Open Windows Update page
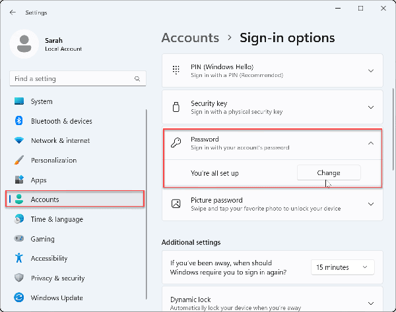This screenshot has width=396, height=312. (56, 298)
